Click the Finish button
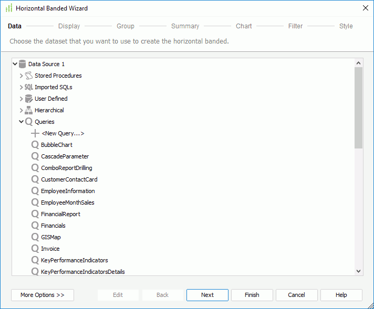The width and height of the screenshot is (374, 309). coord(252,295)
